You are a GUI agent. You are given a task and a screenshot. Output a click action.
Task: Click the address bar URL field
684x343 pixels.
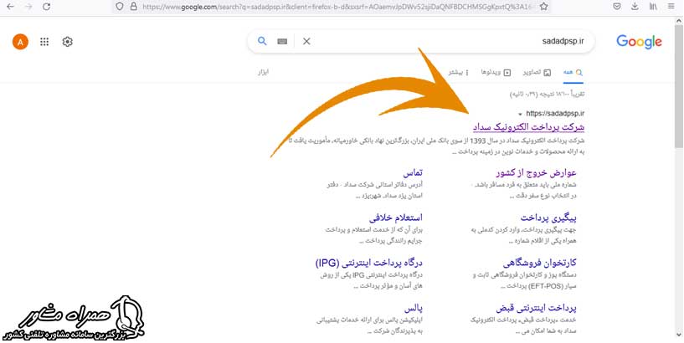[332, 7]
